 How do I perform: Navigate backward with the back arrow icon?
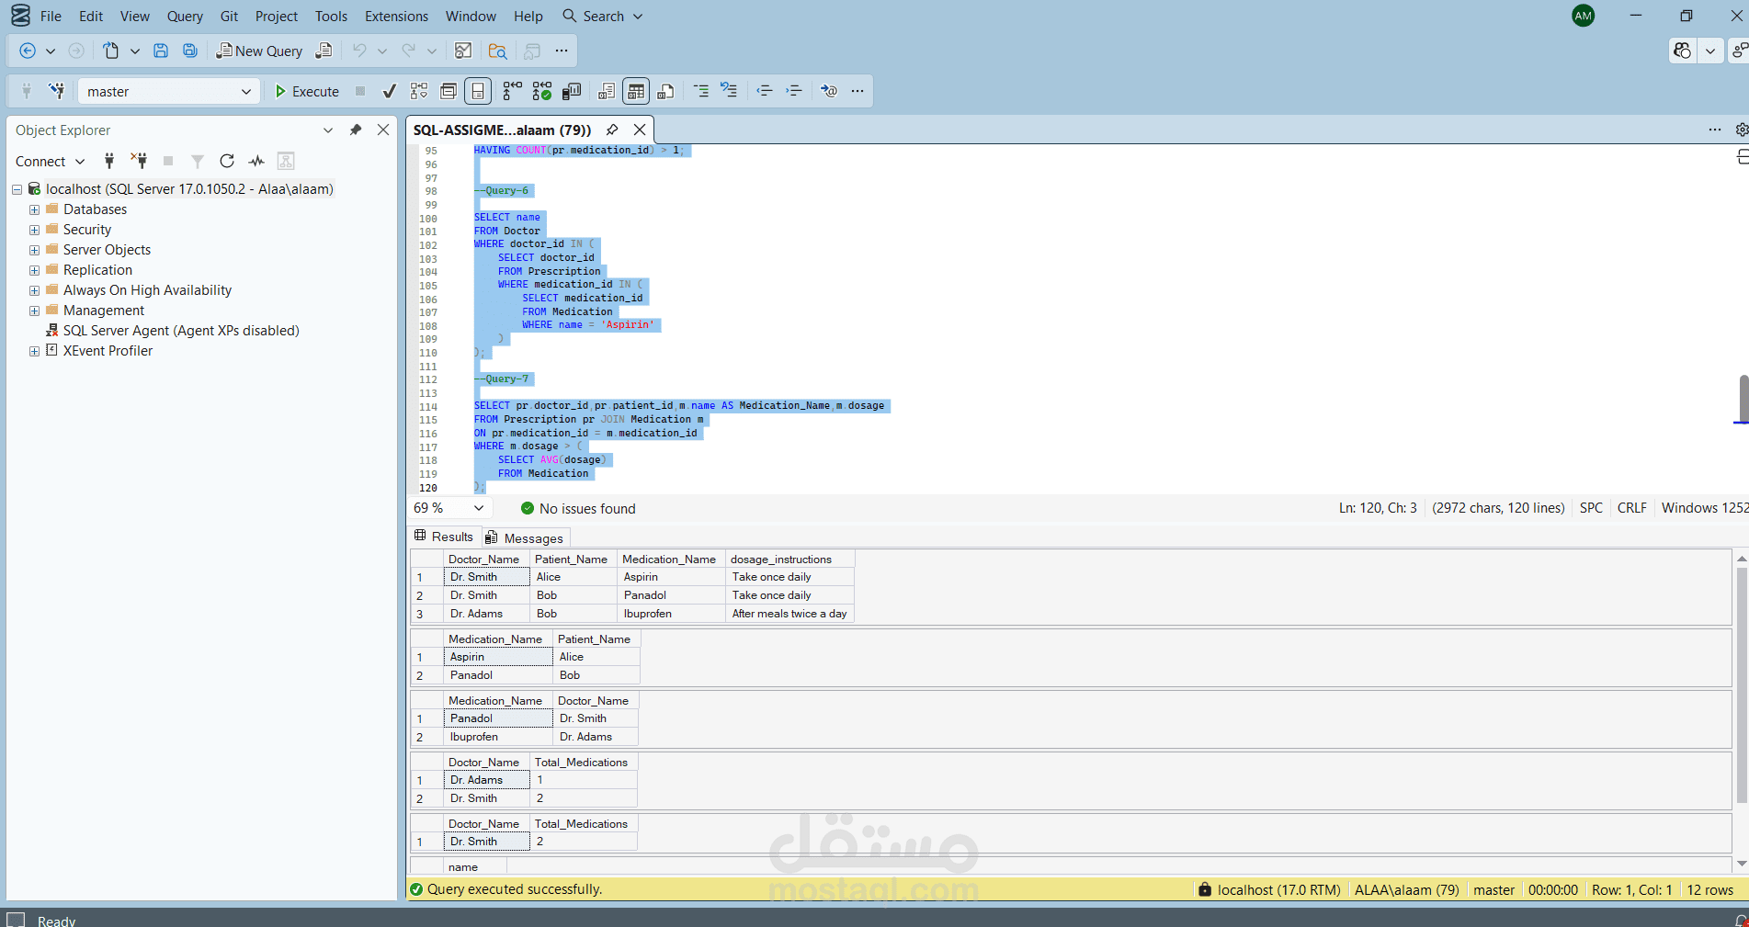pyautogui.click(x=27, y=51)
